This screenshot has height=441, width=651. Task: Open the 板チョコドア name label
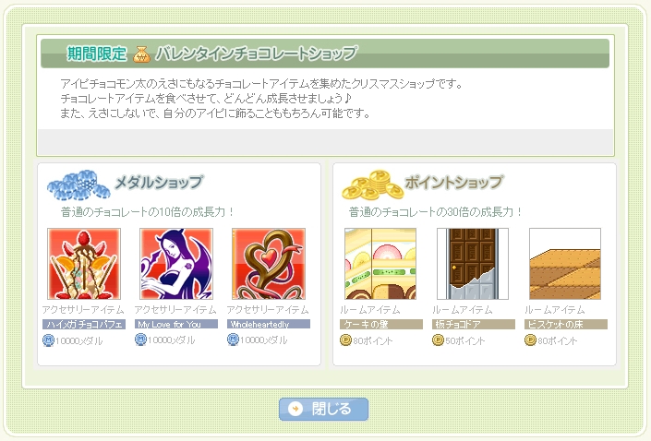pyautogui.click(x=474, y=324)
